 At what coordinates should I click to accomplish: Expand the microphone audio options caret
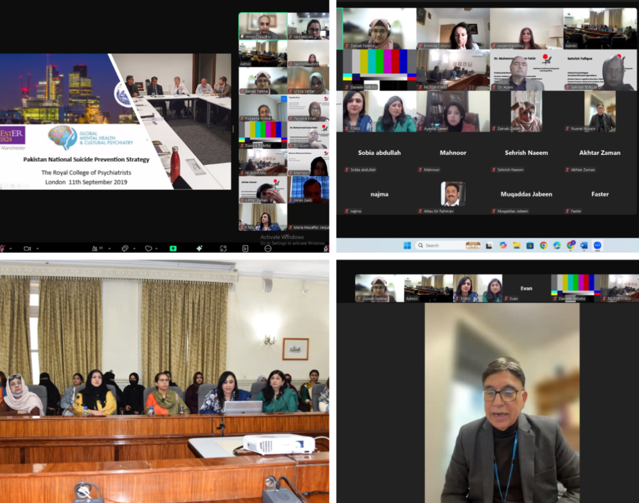pyautogui.click(x=11, y=248)
